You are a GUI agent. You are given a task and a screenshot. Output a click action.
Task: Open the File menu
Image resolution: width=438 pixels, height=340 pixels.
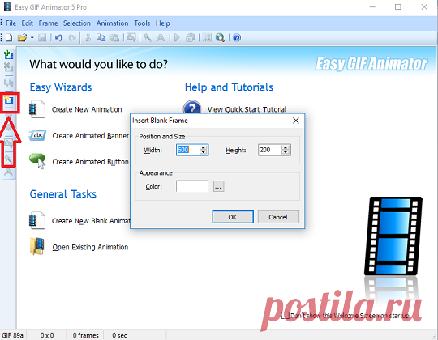click(x=11, y=23)
